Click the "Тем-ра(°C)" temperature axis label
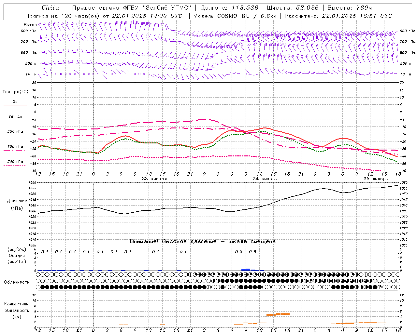Screen dimensions: 417x333 15,92
